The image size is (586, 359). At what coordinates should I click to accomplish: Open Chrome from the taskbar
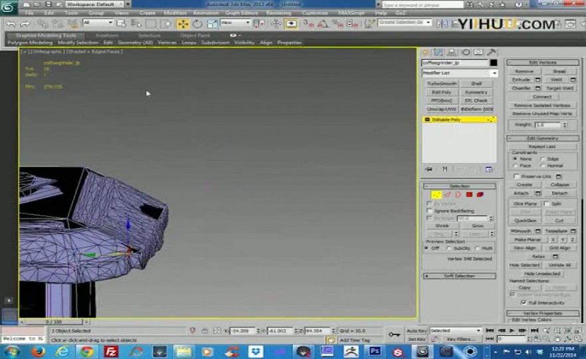coord(87,352)
